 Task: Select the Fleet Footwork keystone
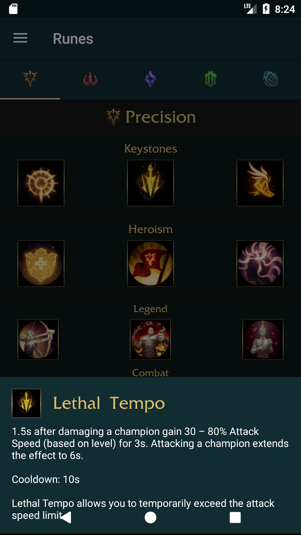pos(260,183)
